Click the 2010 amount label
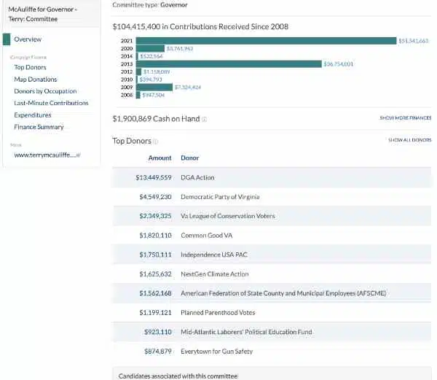This screenshot has width=437, height=380. [151, 80]
